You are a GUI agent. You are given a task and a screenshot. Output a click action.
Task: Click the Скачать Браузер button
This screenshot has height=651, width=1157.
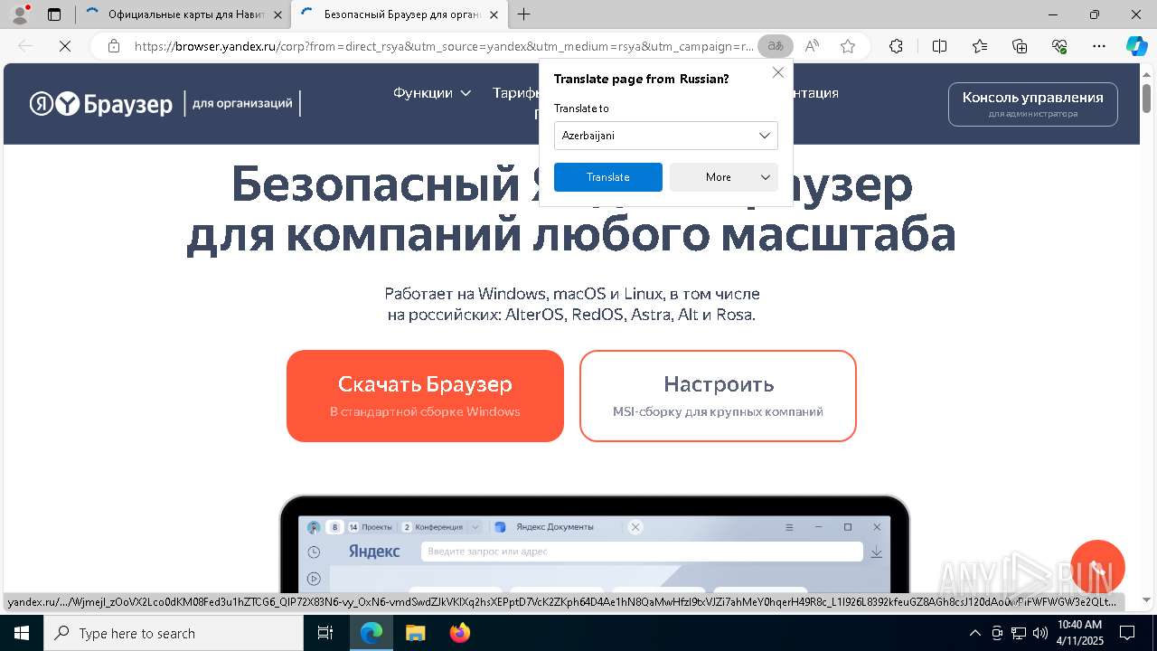point(425,396)
